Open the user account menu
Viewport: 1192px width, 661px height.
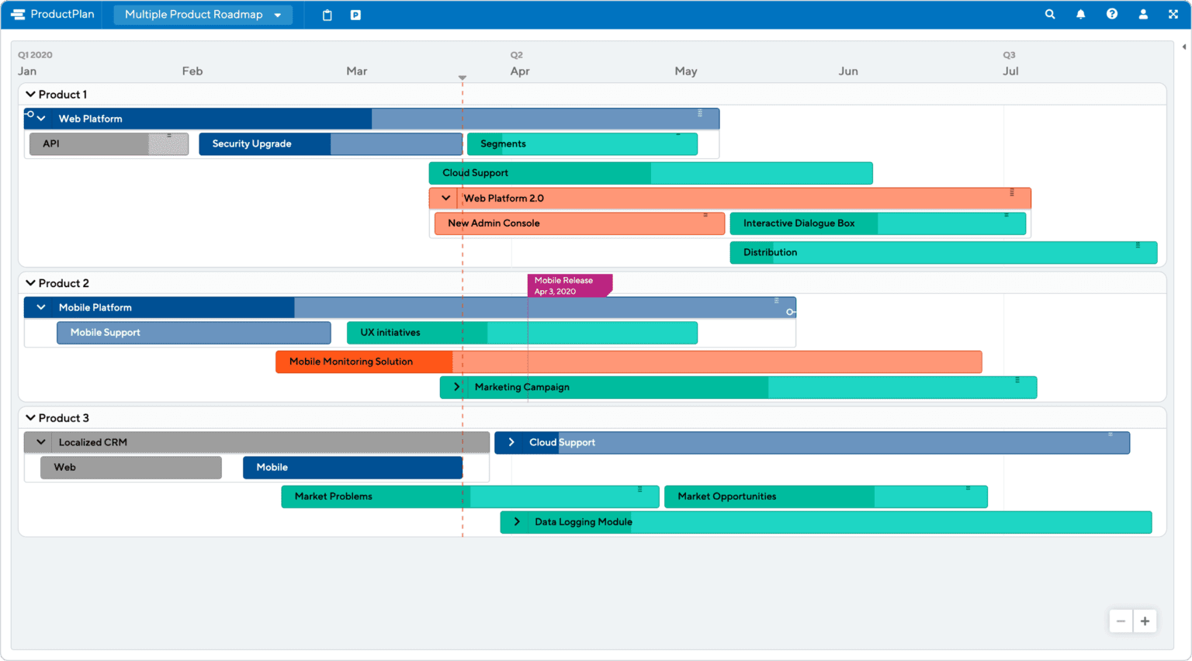tap(1142, 14)
